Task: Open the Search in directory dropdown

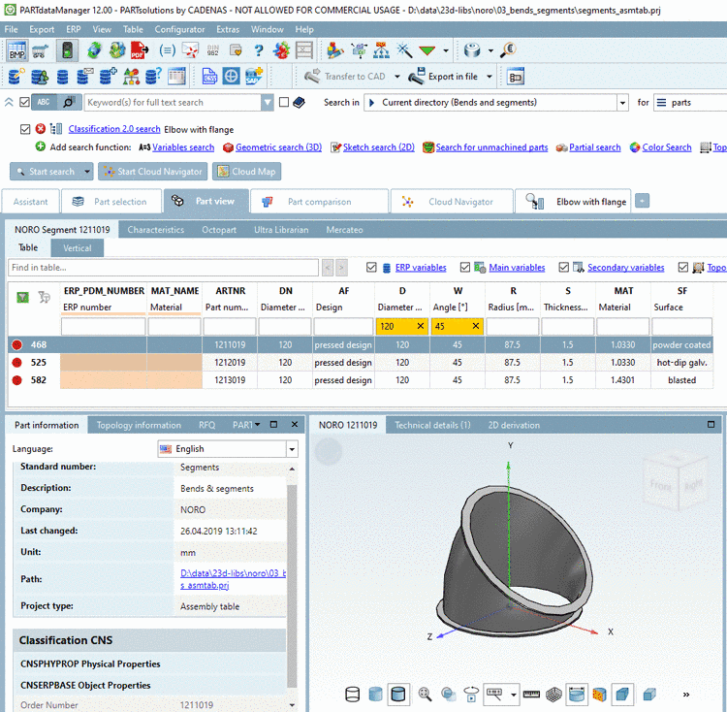Action: (x=622, y=103)
